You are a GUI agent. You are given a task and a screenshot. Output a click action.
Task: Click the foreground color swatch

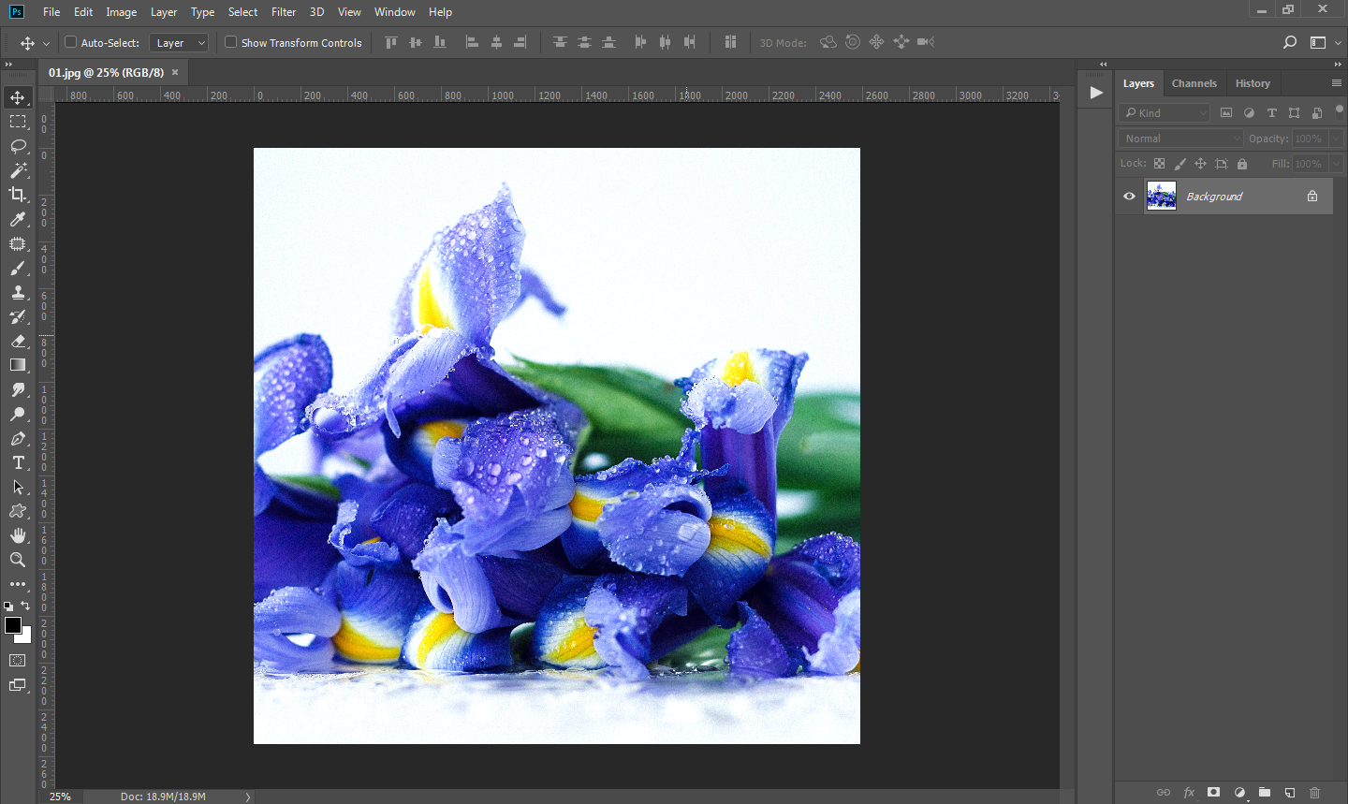[x=12, y=625]
